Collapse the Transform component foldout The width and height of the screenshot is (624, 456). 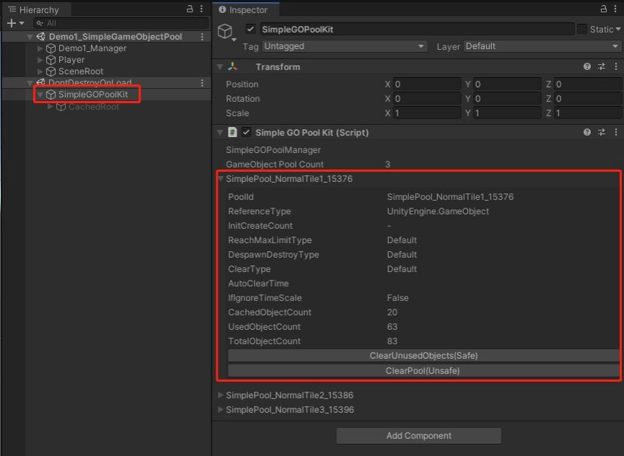tap(220, 67)
